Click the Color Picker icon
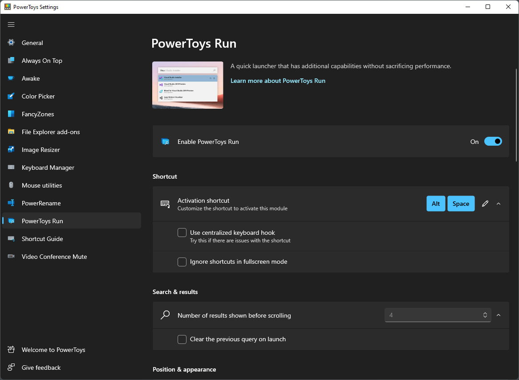 11,96
